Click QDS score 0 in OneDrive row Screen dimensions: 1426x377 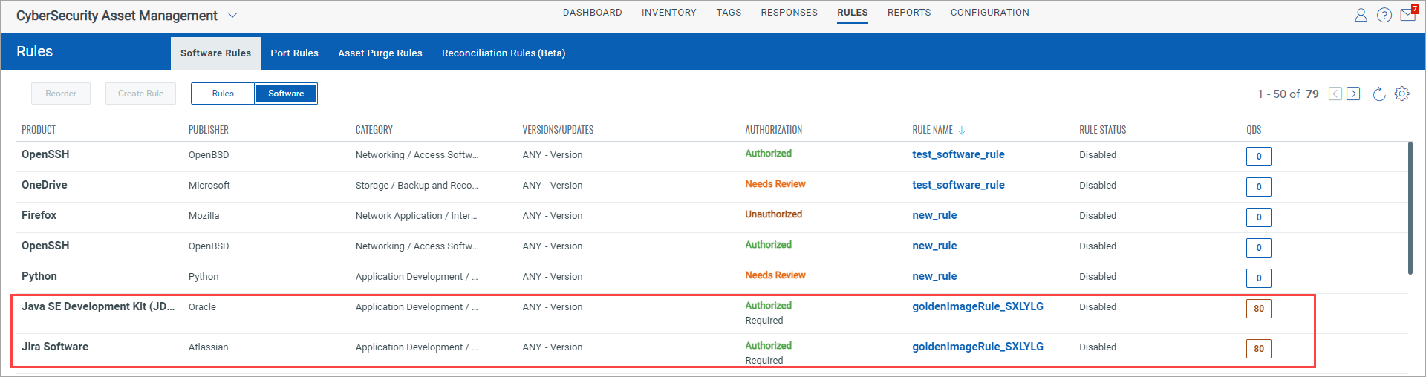tap(1259, 187)
